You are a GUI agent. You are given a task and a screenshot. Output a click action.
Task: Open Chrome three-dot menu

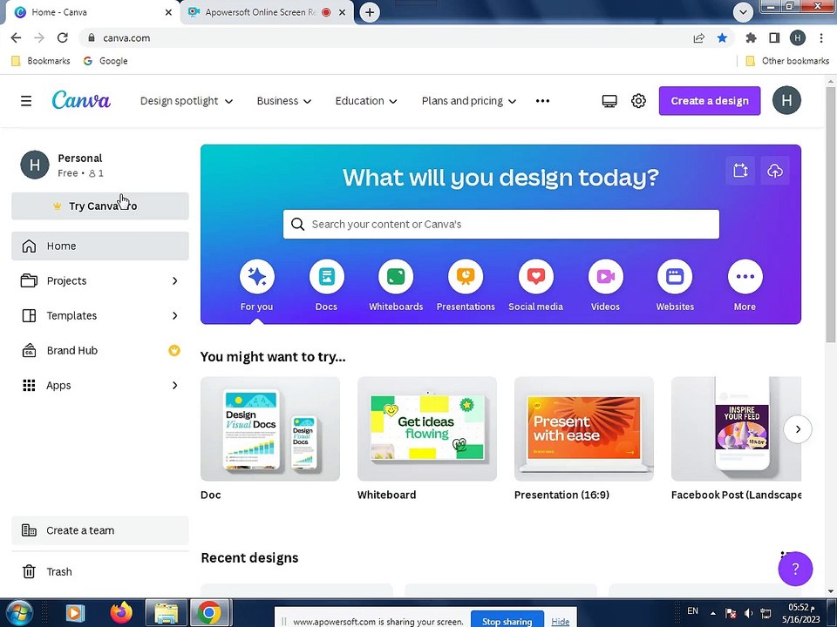pyautogui.click(x=821, y=37)
